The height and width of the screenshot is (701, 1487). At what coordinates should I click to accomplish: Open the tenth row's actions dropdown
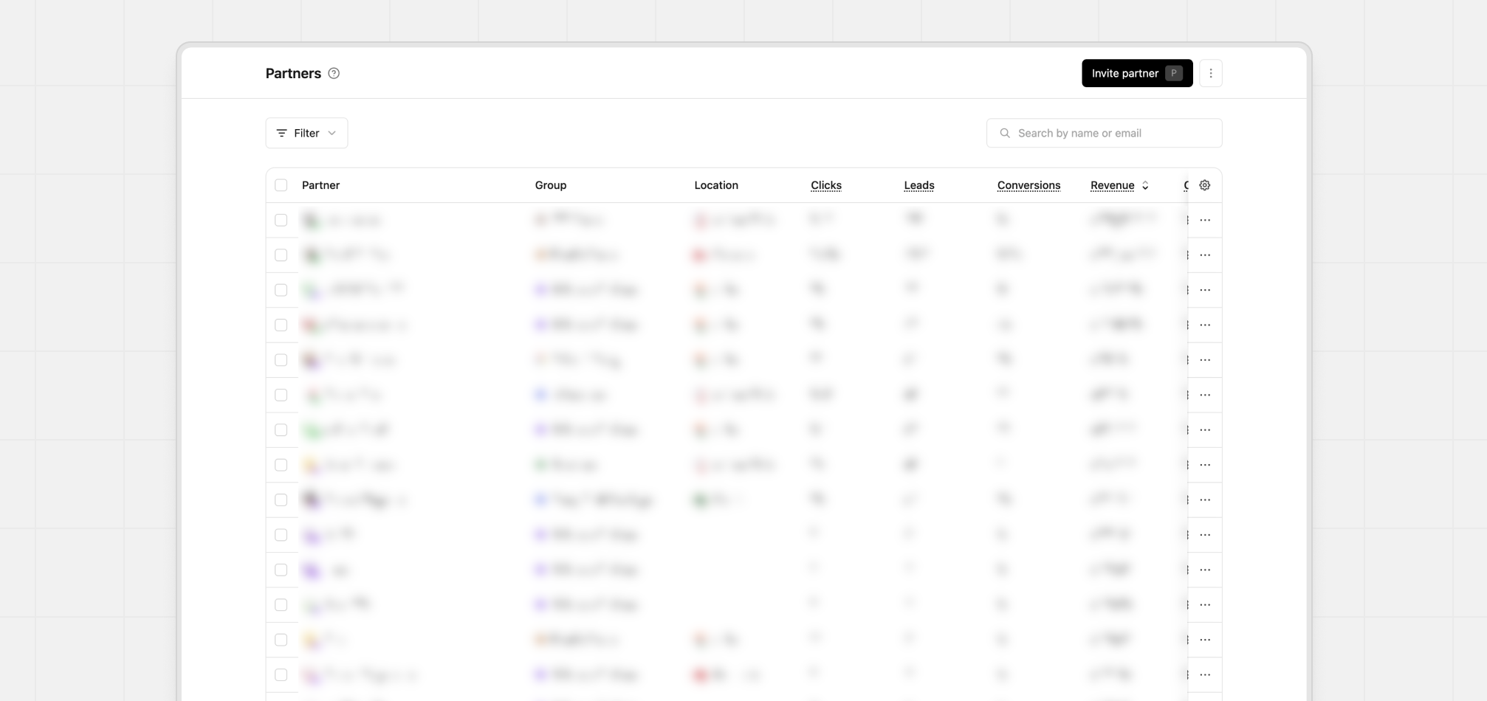pyautogui.click(x=1205, y=535)
